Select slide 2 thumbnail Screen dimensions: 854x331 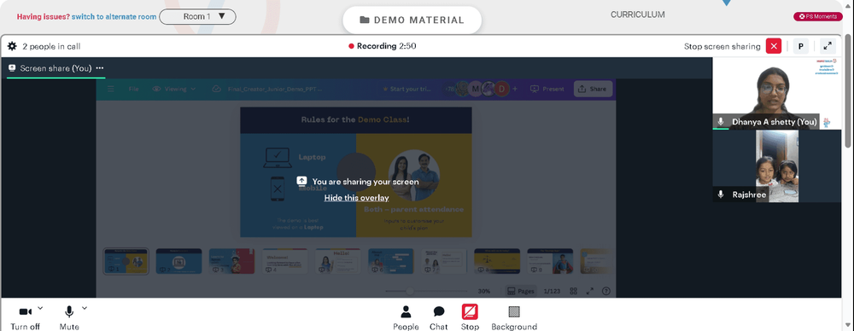[x=178, y=261]
